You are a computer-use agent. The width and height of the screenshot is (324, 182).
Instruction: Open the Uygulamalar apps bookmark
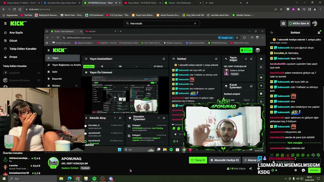[x=10, y=15]
